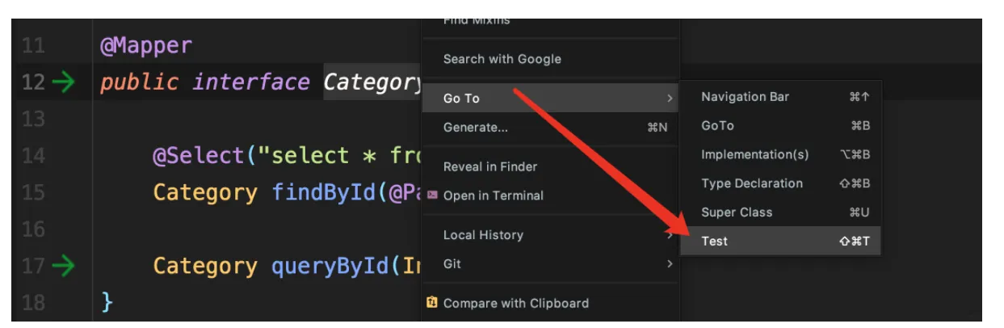Expand the Go To submenu arrow
This screenshot has width=1004, height=328.
click(x=670, y=99)
